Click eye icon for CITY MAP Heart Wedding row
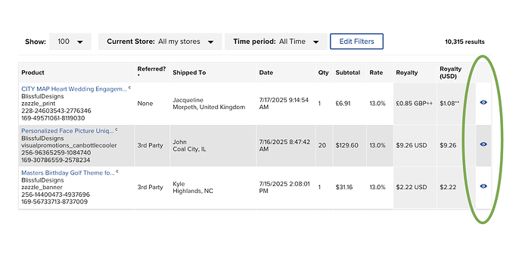This screenshot has height=274, width=522. (x=483, y=102)
